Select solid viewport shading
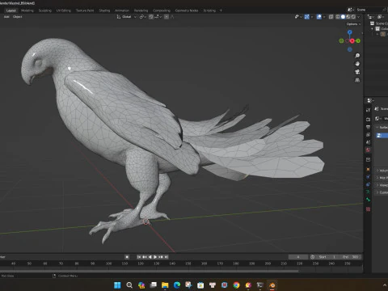Image resolution: width=388 pixels, height=291 pixels. tap(343, 17)
